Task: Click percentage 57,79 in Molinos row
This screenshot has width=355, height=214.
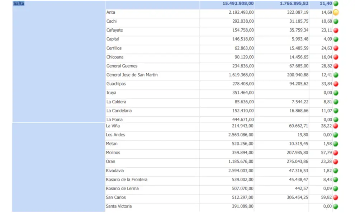Action: pos(326,153)
